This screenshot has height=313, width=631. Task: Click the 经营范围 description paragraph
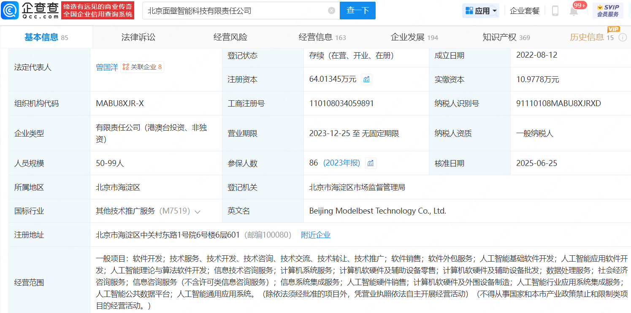tap(362, 282)
